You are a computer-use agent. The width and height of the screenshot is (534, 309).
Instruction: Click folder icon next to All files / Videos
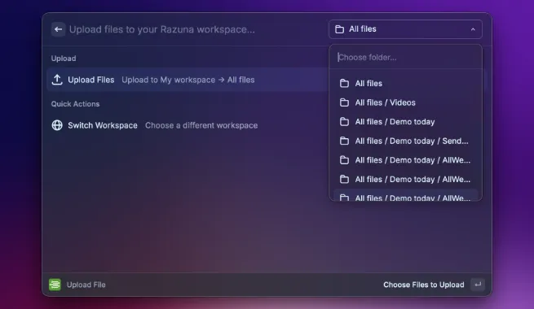[x=344, y=102]
